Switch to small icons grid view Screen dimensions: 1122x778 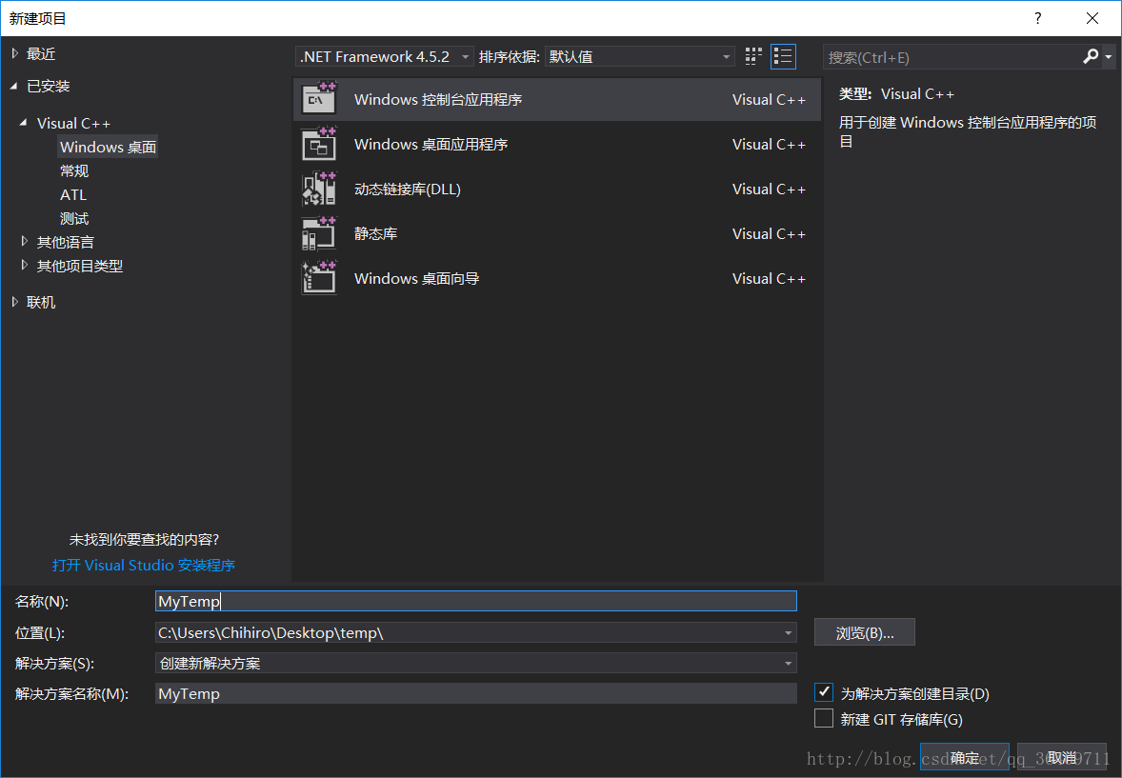[x=753, y=56]
